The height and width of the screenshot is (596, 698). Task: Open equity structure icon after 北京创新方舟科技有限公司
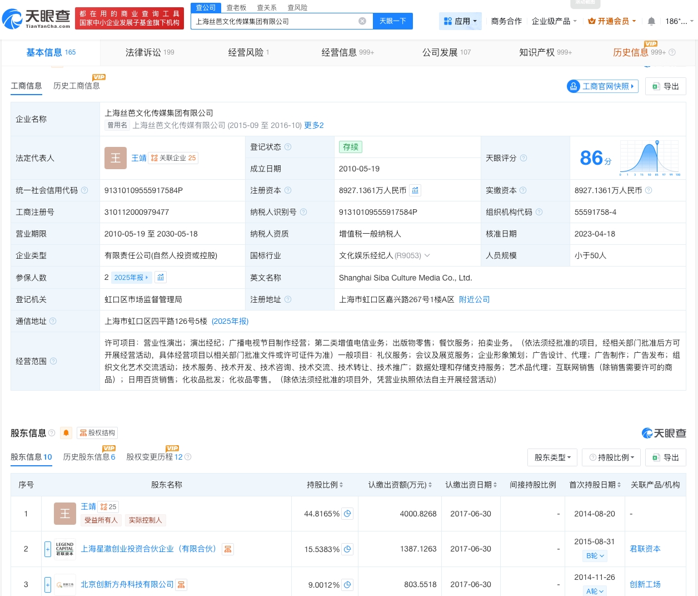[181, 585]
